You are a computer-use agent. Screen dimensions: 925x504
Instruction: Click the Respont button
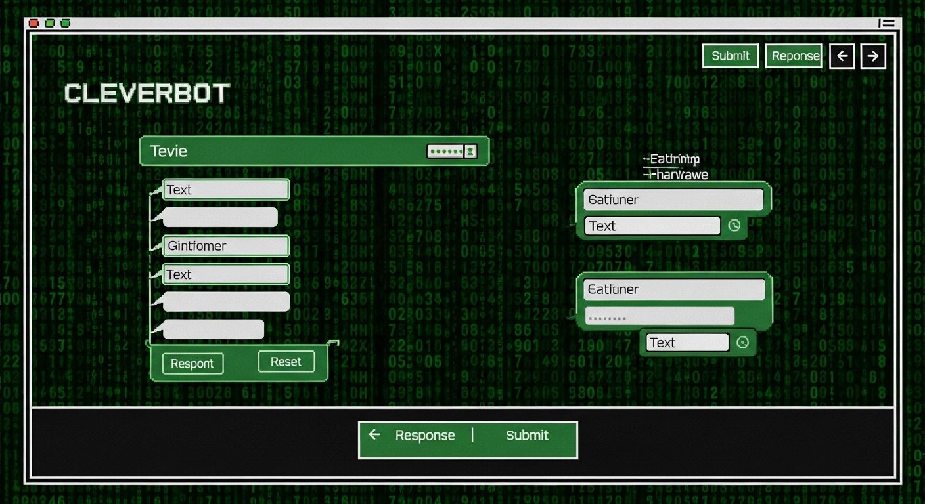[192, 364]
